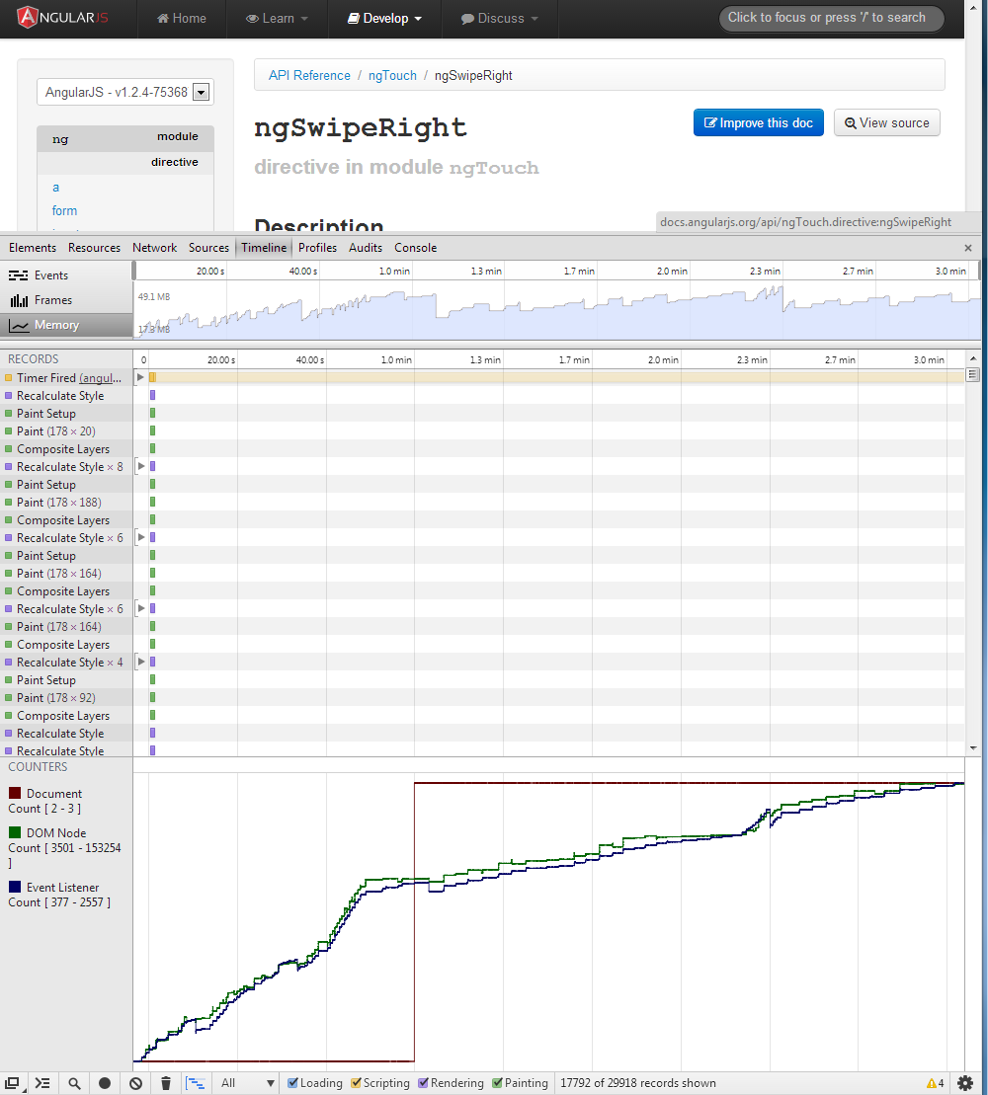Expand the first Recalculate Style × 6 record
988x1095 pixels.
pos(141,537)
